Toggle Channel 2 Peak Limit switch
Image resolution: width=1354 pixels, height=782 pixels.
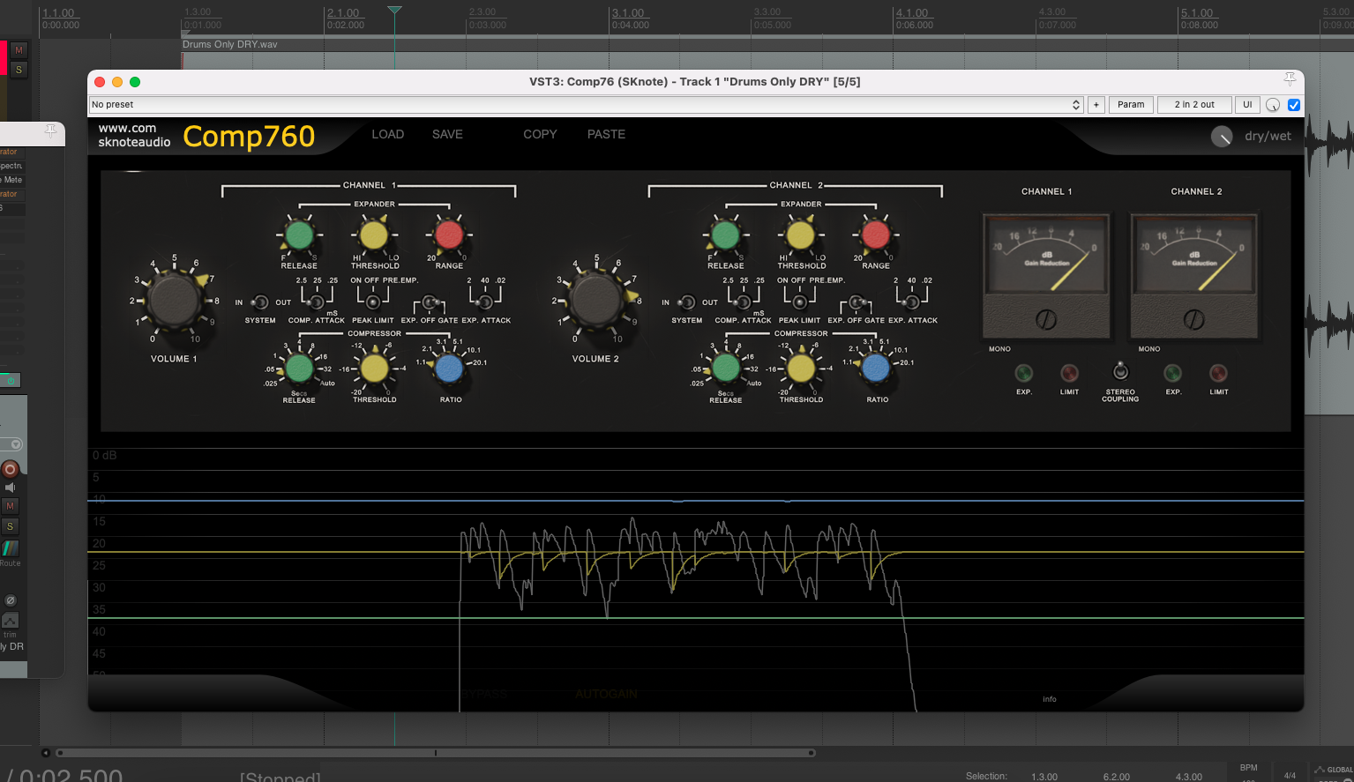(x=799, y=302)
